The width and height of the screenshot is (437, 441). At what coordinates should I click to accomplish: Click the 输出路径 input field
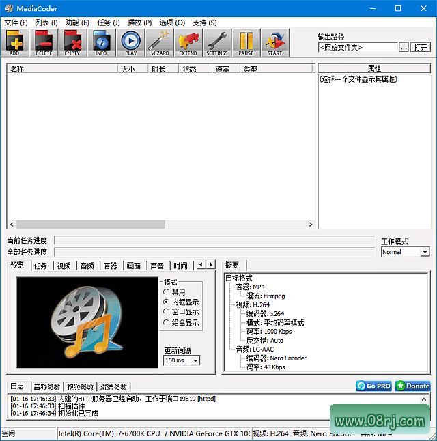pos(358,47)
